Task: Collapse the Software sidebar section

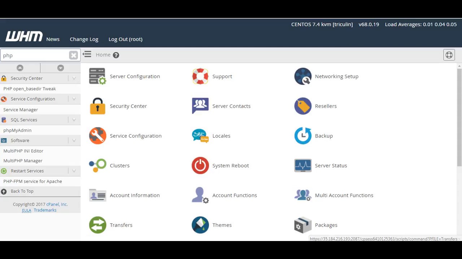Action: point(74,140)
